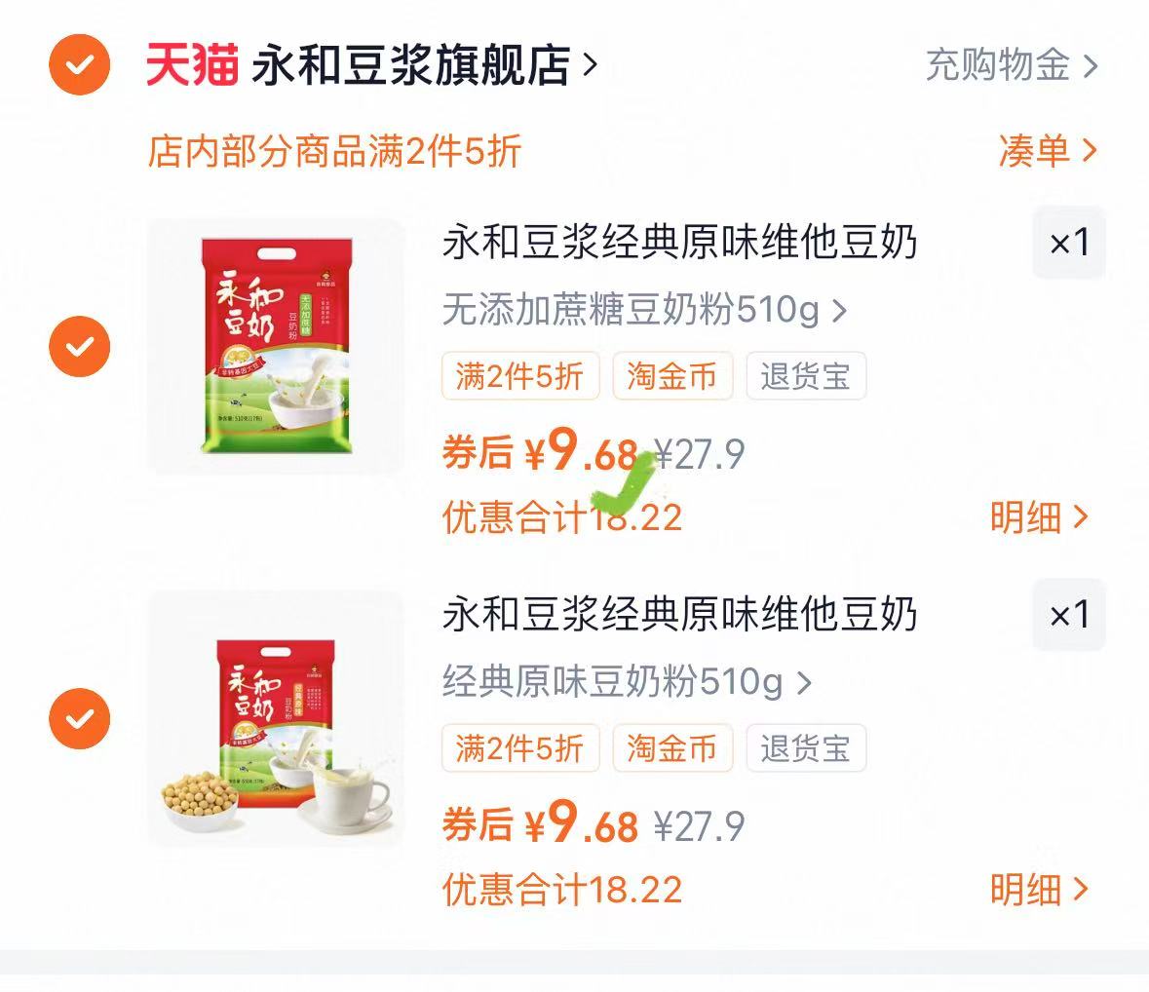Click the ×1 quantity badge of first item
This screenshot has width=1149, height=992.
click(1068, 244)
